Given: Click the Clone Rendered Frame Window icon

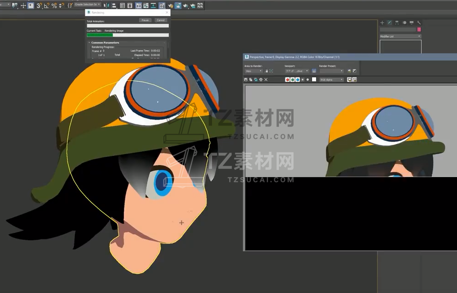Looking at the screenshot, I should [x=256, y=80].
